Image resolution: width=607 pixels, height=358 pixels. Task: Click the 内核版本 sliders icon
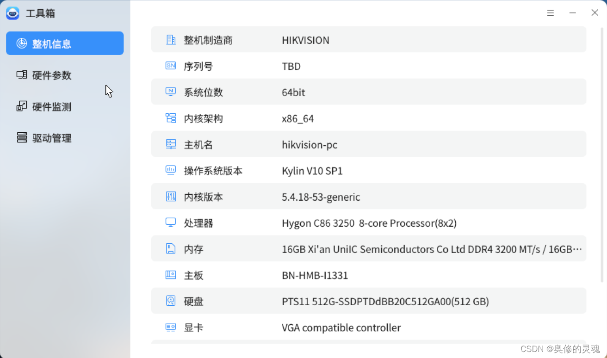click(x=171, y=197)
